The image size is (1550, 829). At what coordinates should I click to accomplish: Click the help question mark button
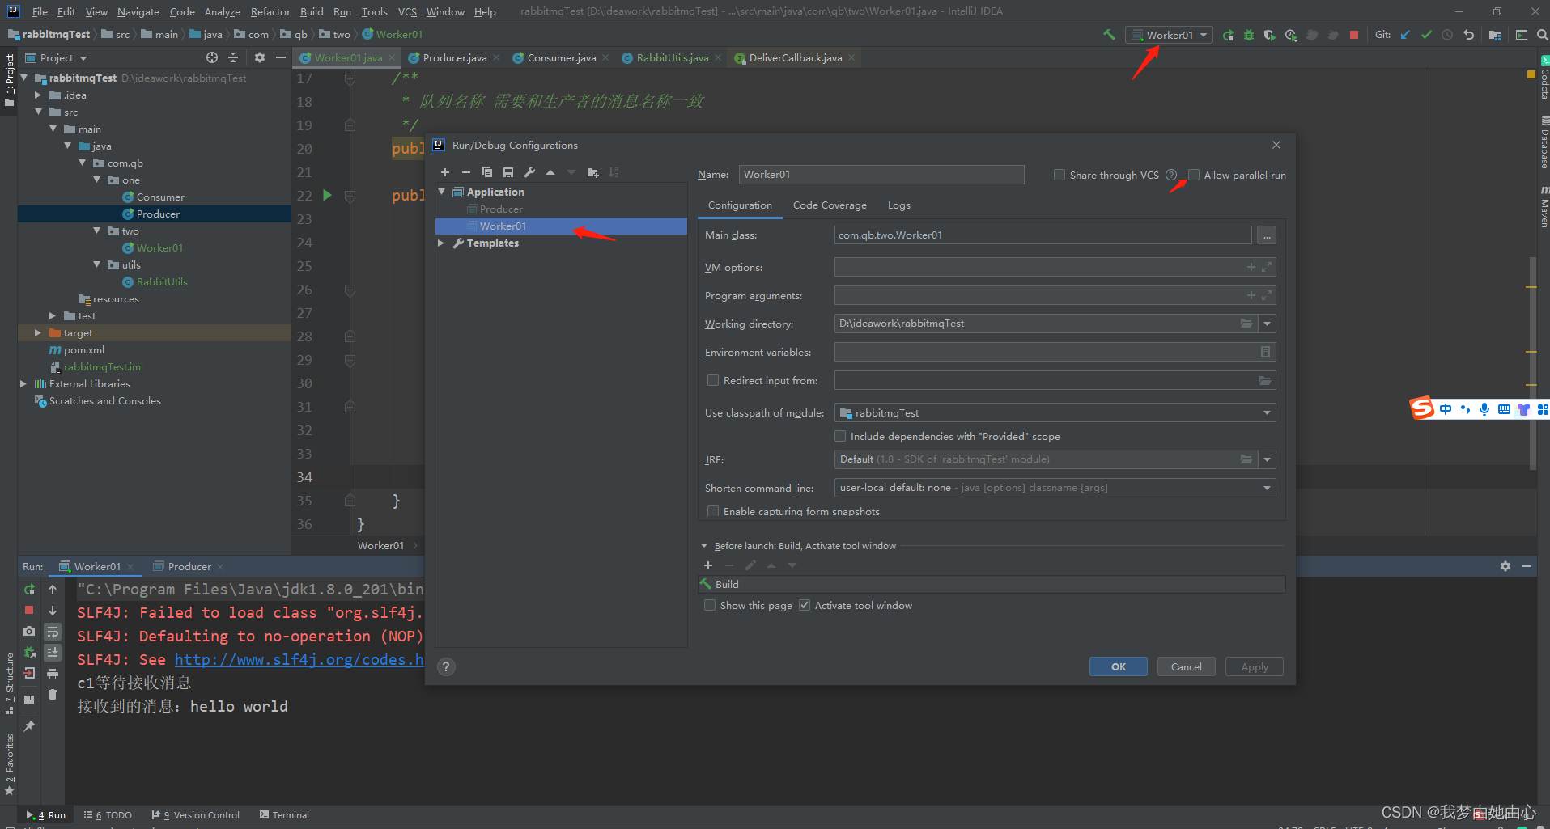(446, 666)
